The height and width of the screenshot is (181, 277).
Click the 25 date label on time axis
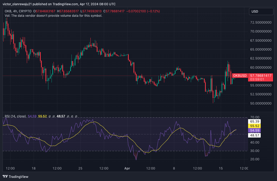pyautogui.click(x=81, y=168)
